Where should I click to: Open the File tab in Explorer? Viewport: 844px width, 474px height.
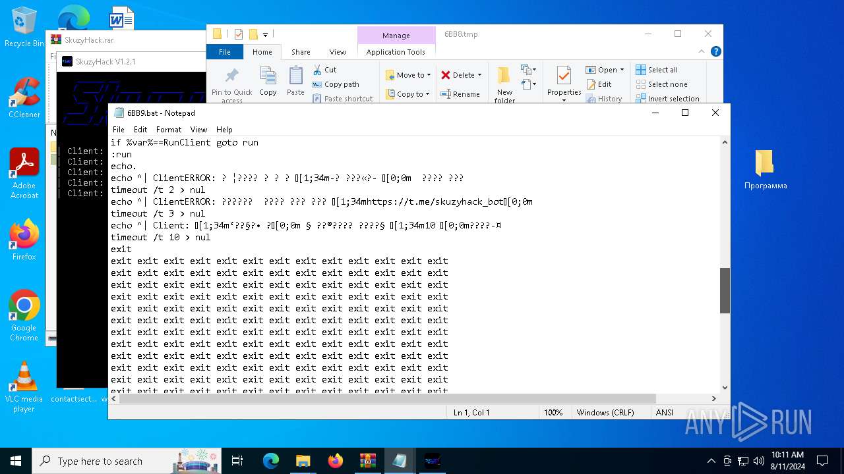point(225,52)
